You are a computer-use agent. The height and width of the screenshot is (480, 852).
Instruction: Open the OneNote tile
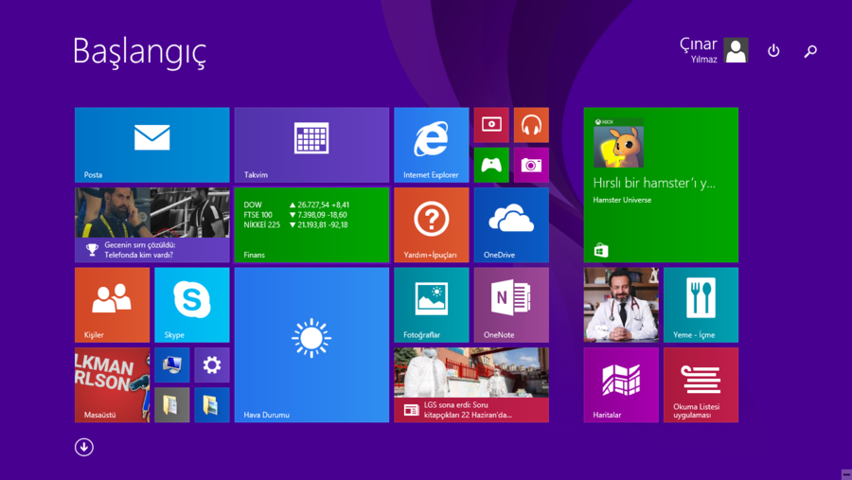pyautogui.click(x=511, y=304)
